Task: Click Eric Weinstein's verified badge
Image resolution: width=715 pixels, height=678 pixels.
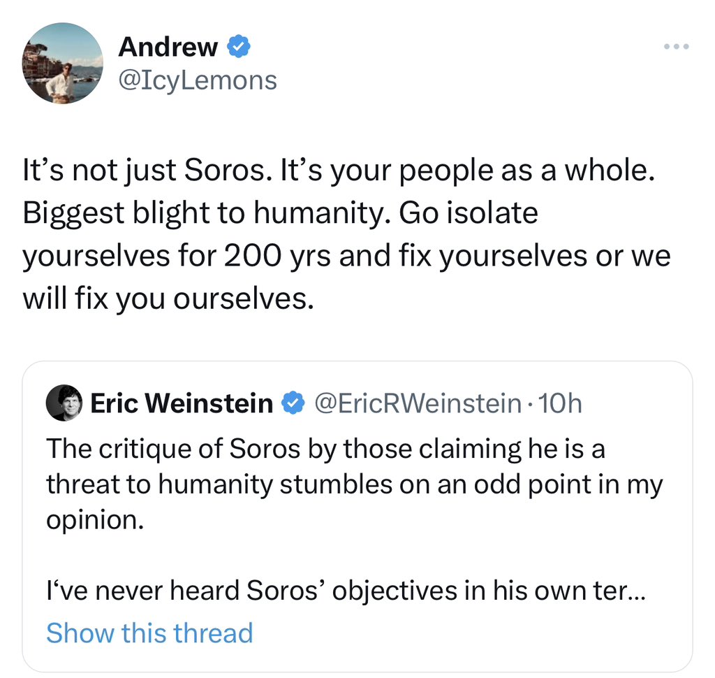Action: (x=293, y=403)
